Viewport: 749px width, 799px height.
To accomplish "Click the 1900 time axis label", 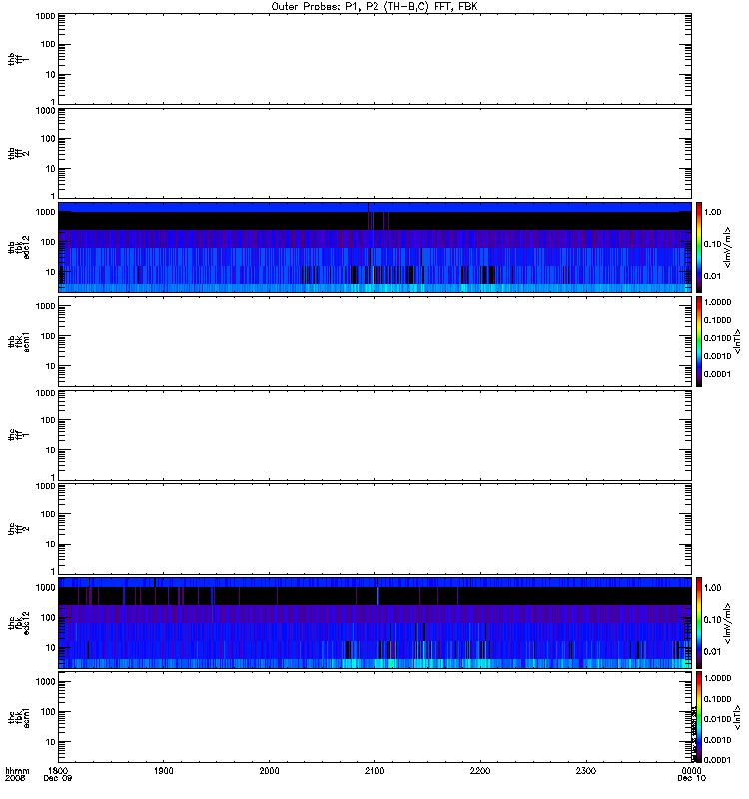I will [164, 771].
